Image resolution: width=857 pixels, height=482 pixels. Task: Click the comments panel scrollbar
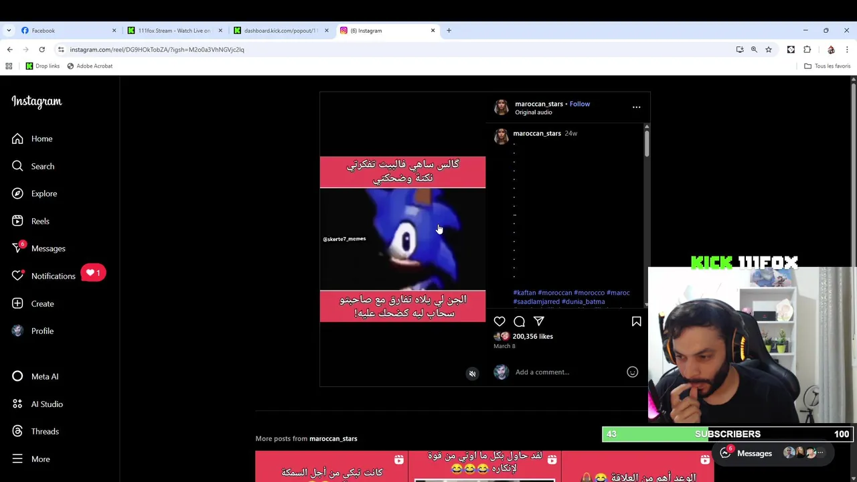coord(647,143)
